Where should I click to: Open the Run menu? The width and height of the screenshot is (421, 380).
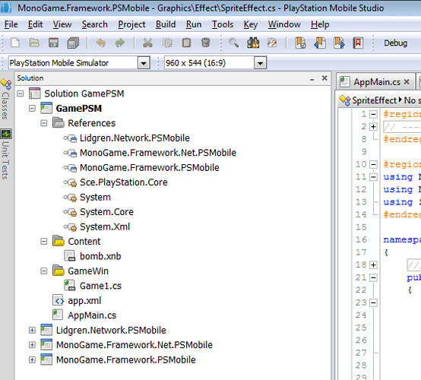click(194, 24)
